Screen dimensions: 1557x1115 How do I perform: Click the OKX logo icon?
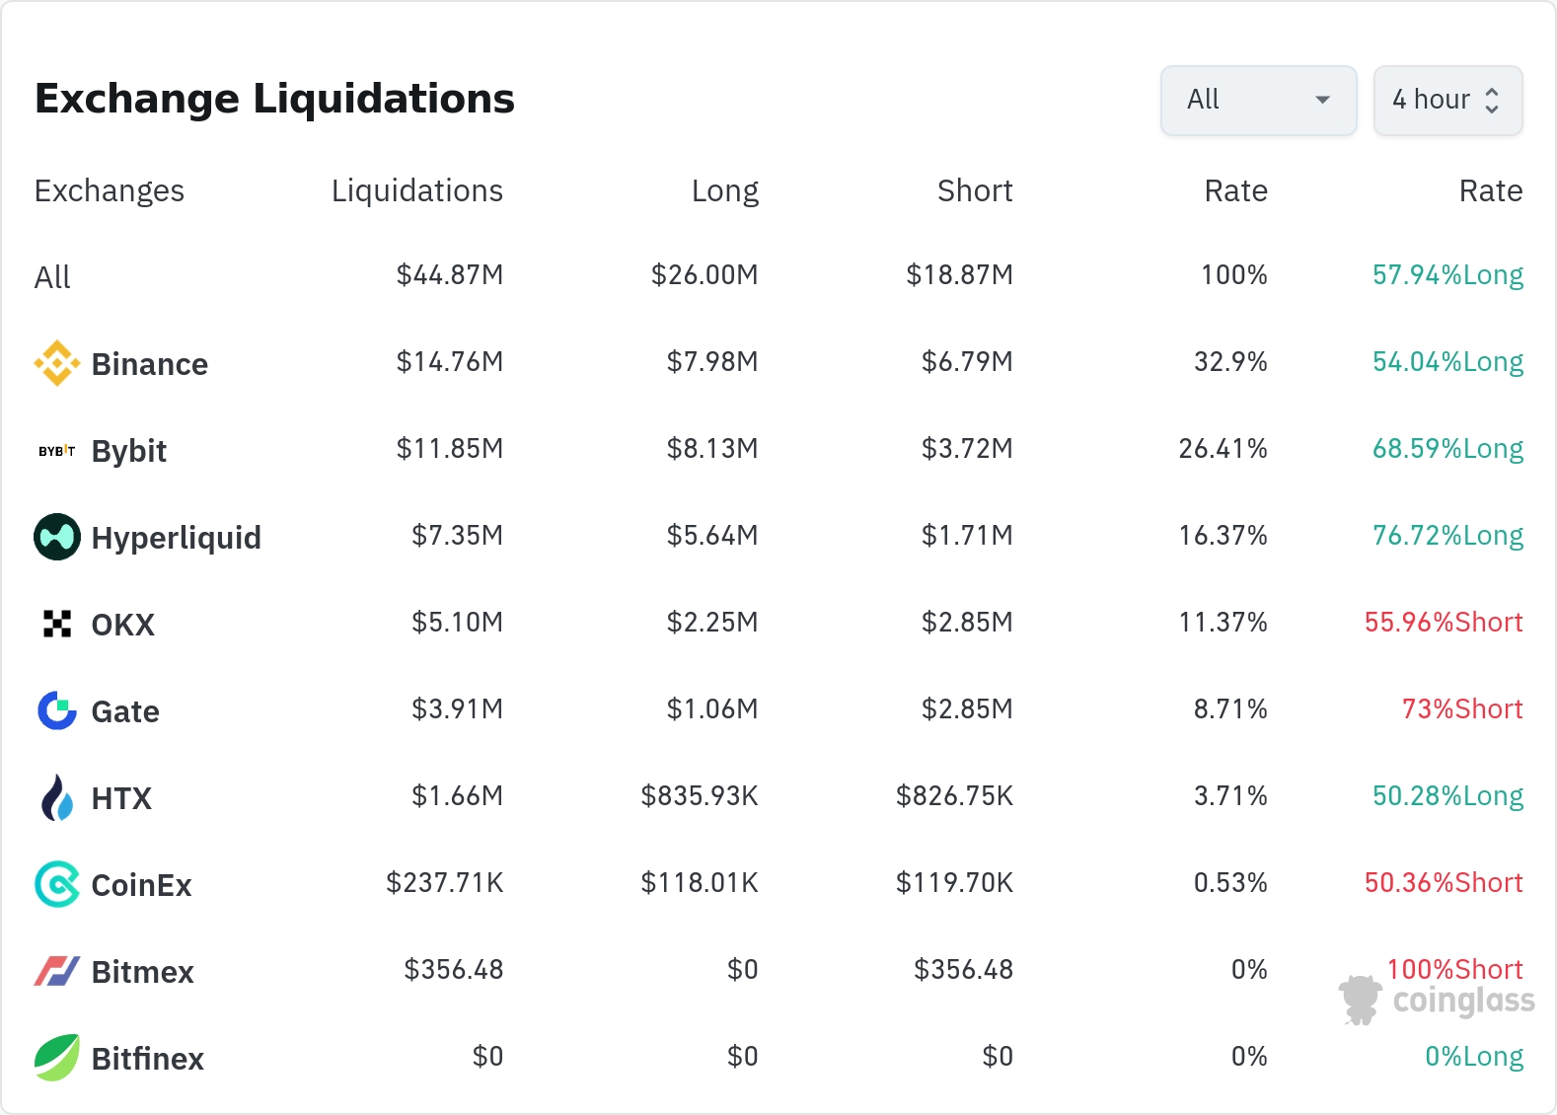[x=56, y=624]
